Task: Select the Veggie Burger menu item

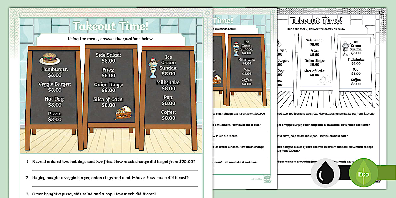Action: click(55, 87)
